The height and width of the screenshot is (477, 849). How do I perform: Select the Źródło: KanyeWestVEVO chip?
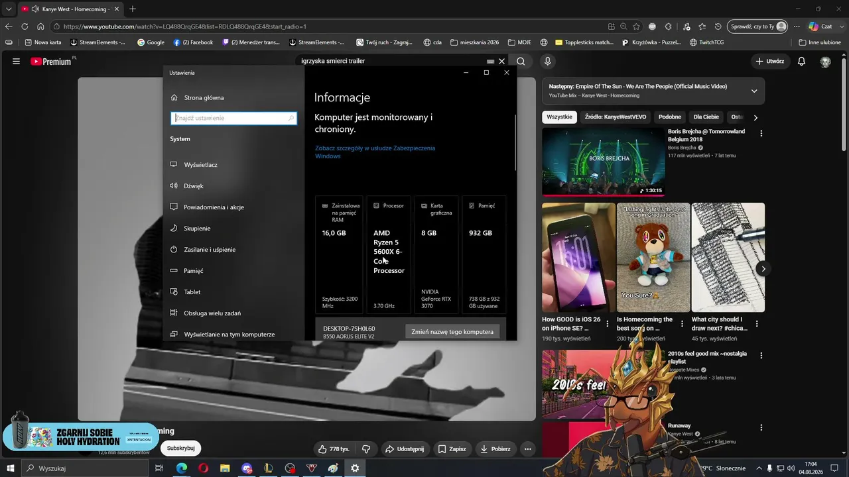616,117
